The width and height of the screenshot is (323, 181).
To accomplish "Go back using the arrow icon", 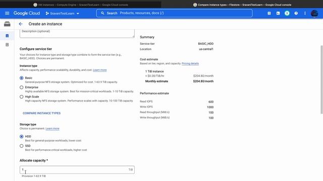I will (x=21, y=24).
